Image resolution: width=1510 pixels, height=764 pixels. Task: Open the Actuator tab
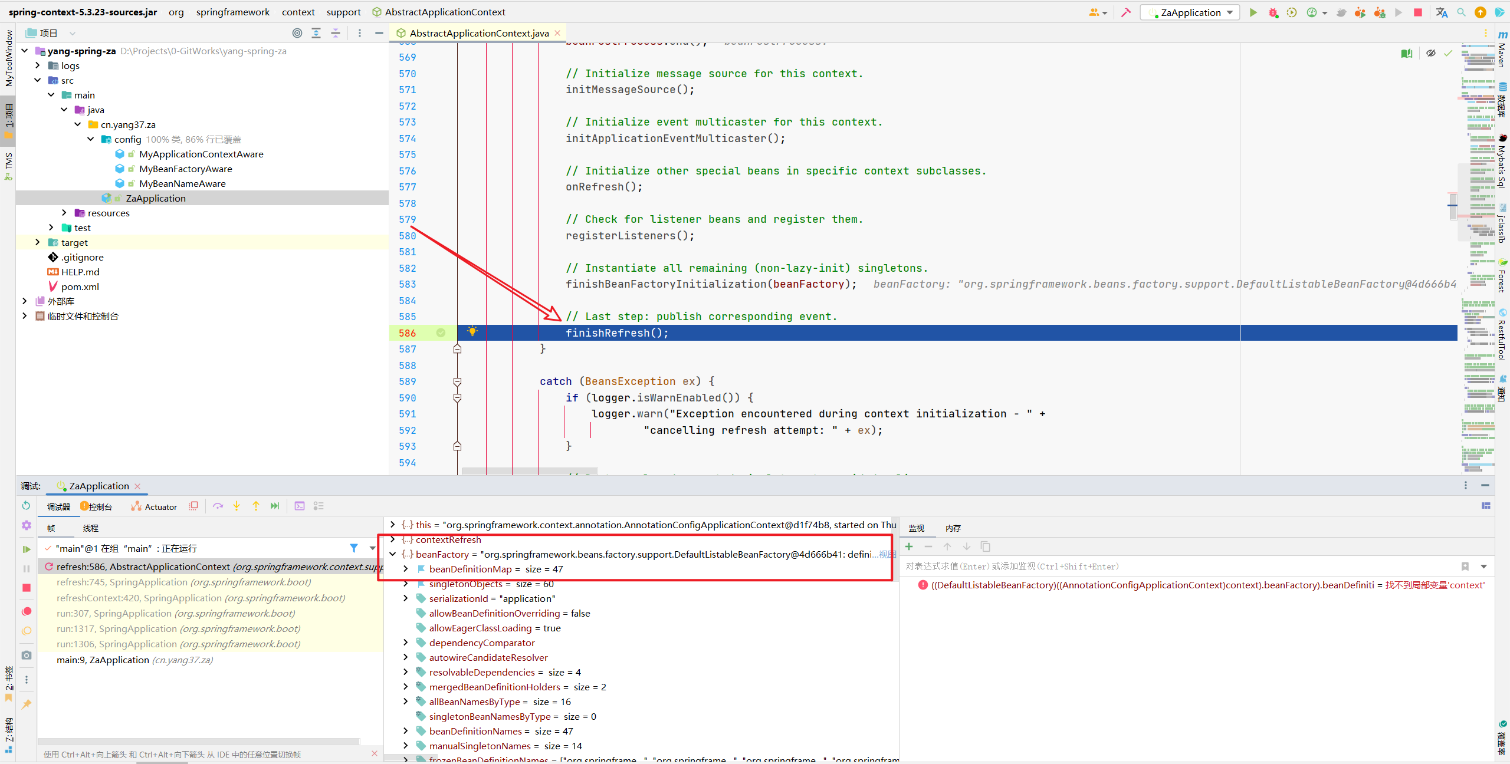coord(154,506)
